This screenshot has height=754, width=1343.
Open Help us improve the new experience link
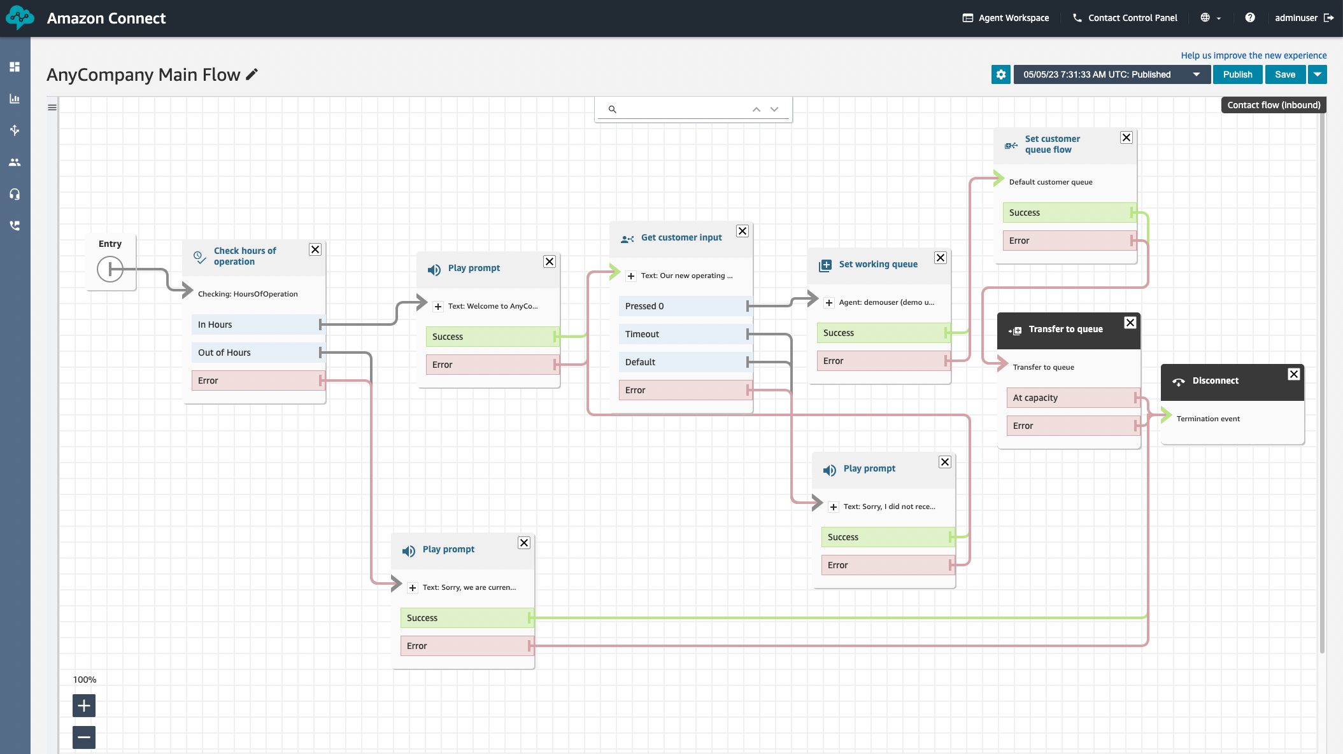tap(1254, 55)
